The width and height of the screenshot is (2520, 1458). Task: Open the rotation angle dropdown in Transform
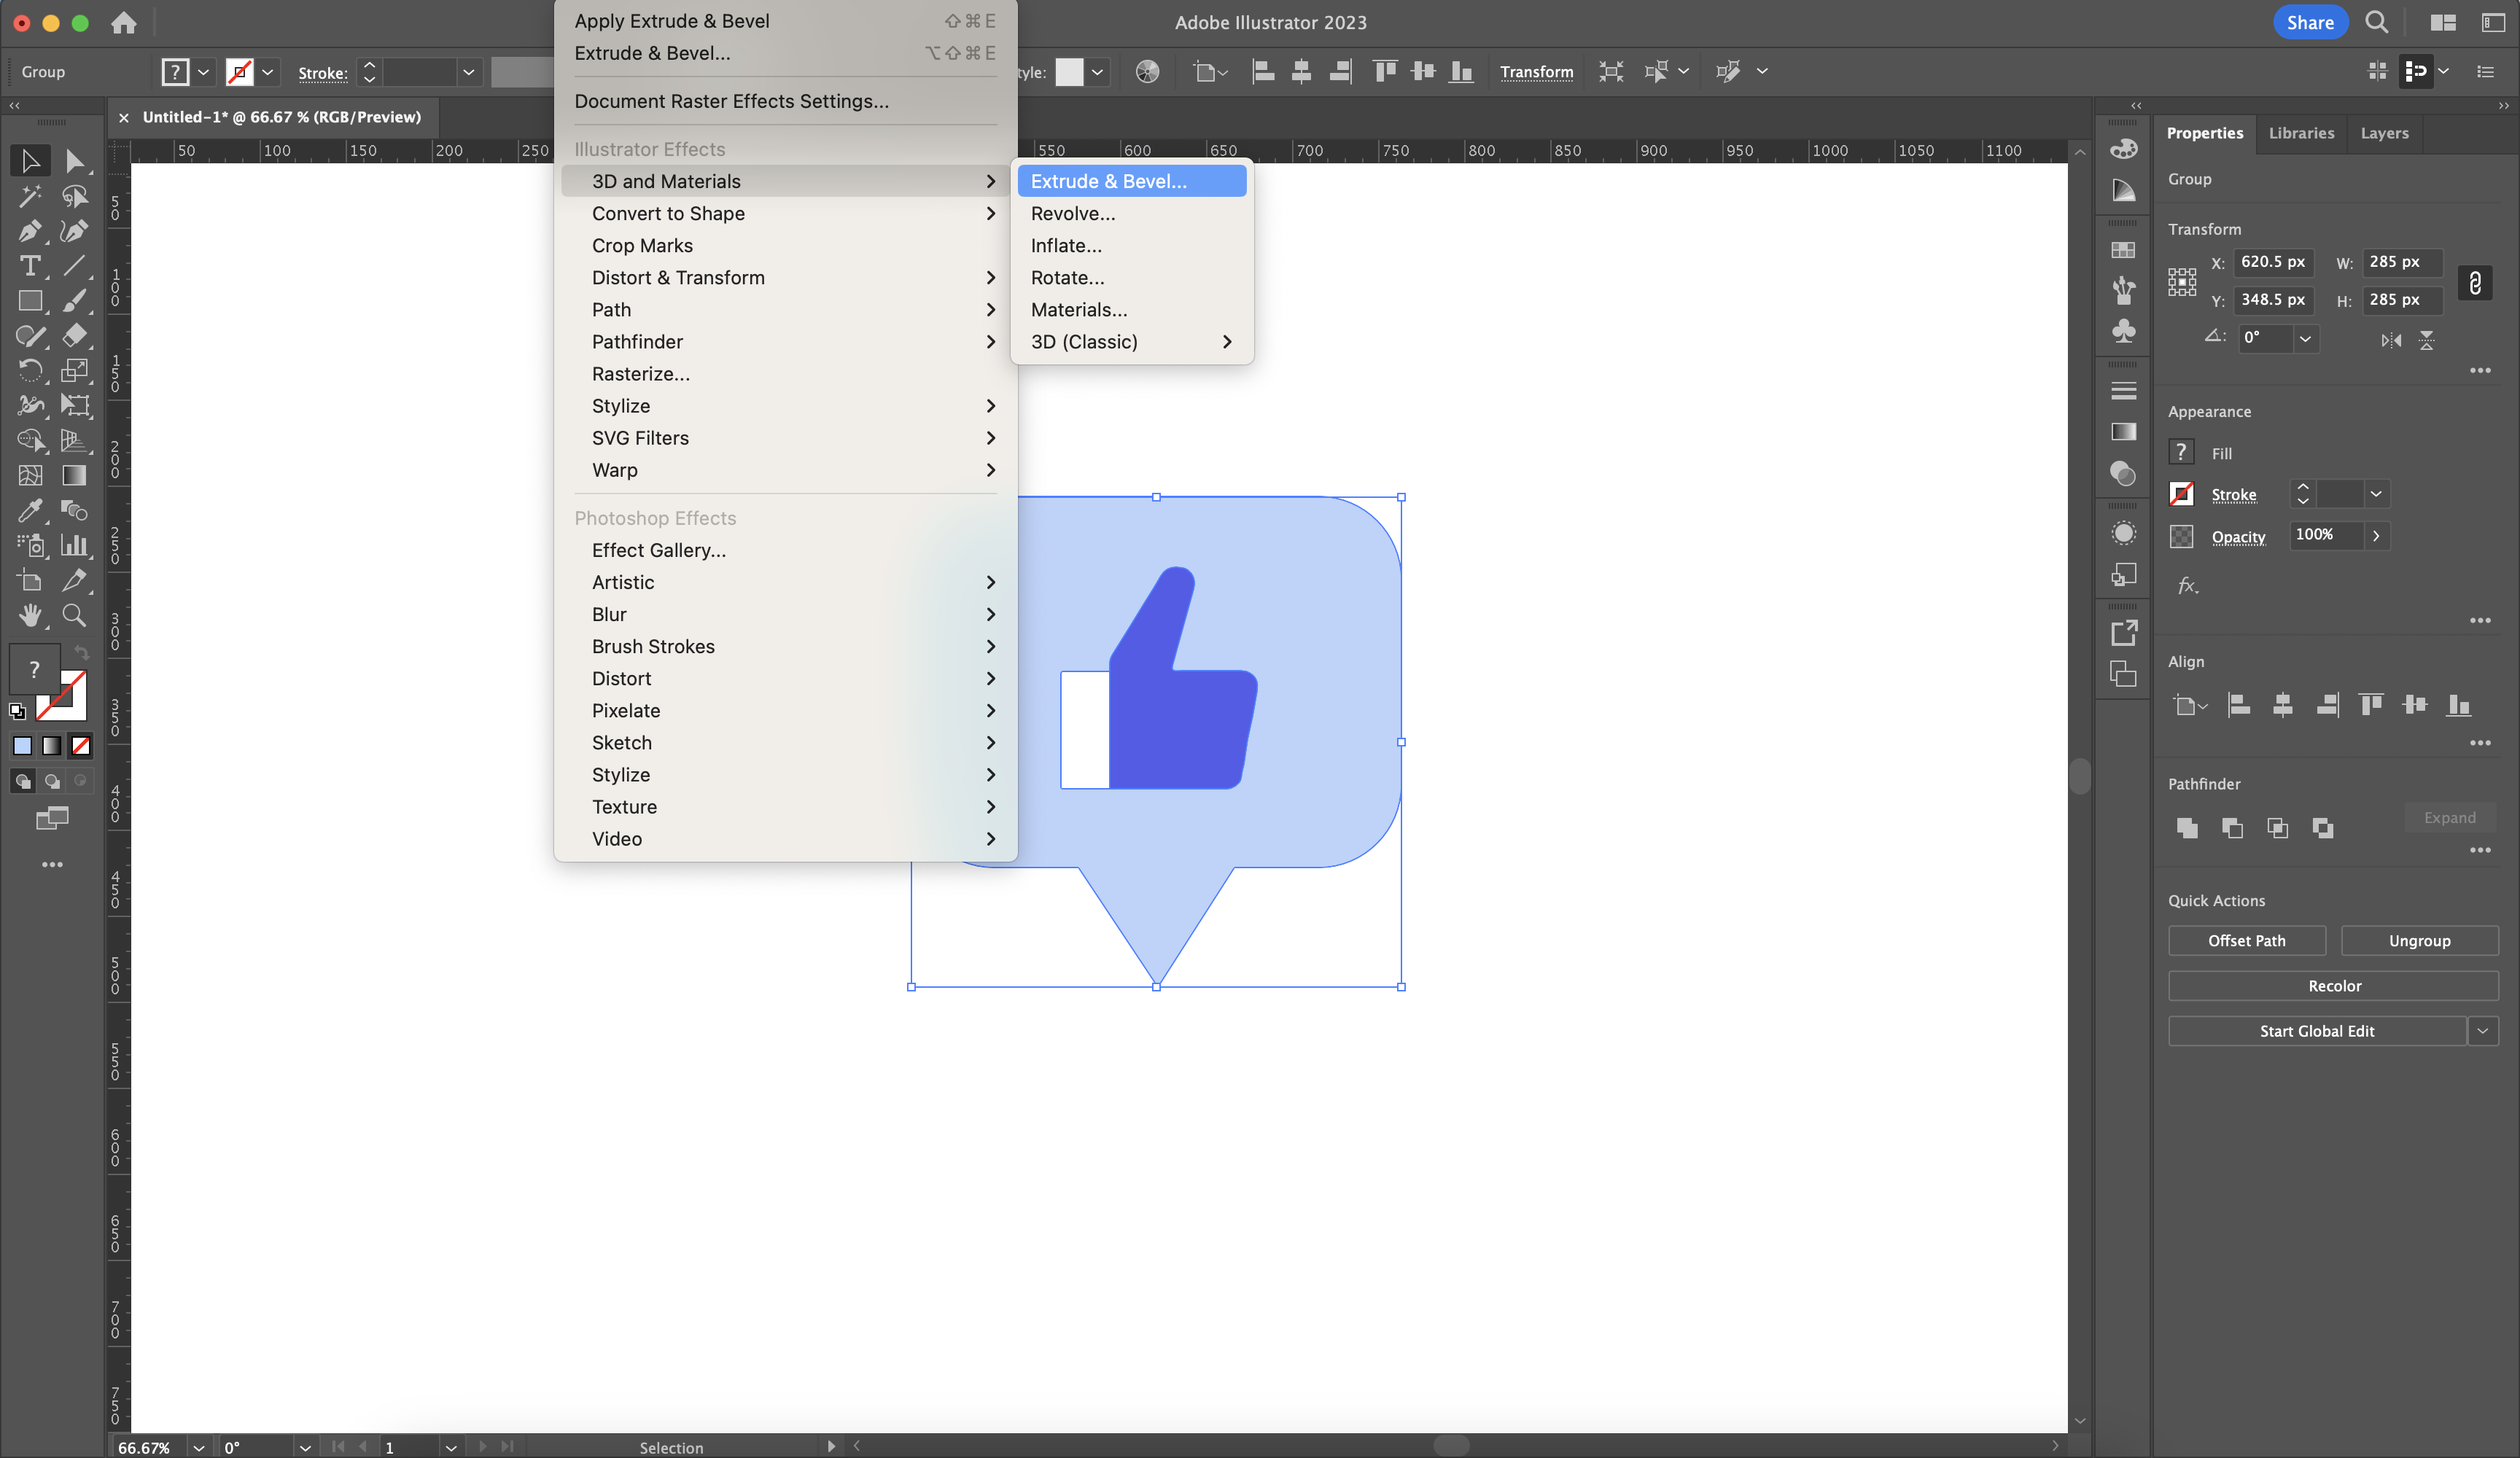pos(2305,338)
